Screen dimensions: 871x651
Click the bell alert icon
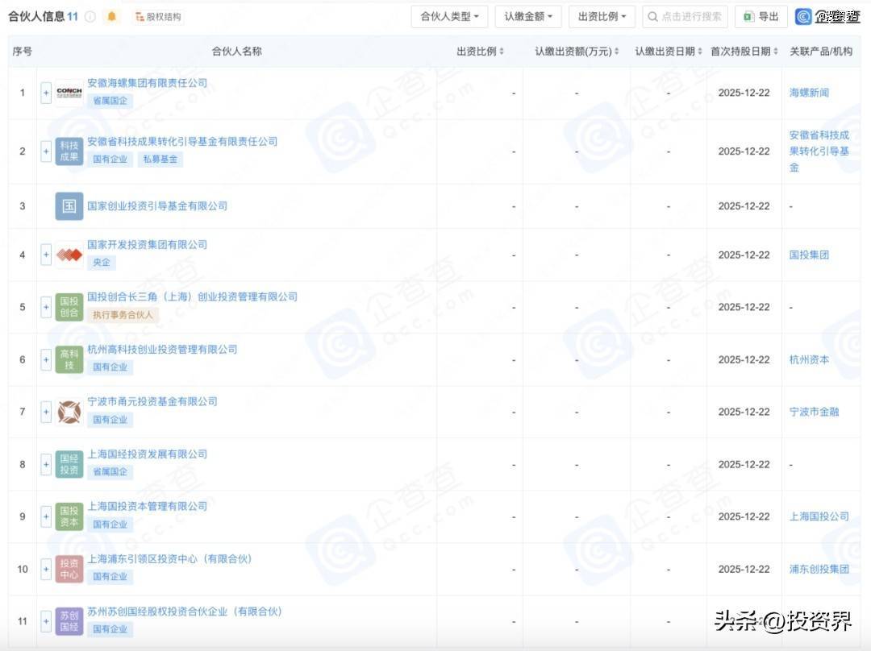[111, 17]
